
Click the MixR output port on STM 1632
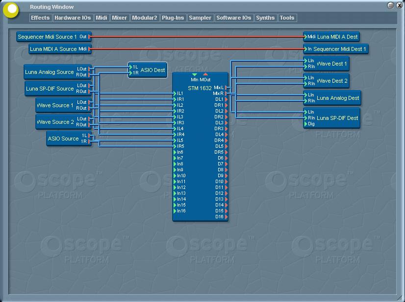[226, 93]
